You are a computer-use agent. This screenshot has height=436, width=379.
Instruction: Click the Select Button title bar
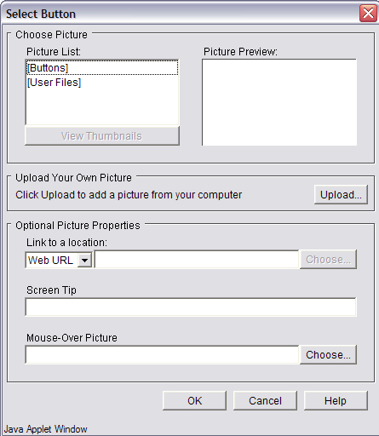[181, 14]
